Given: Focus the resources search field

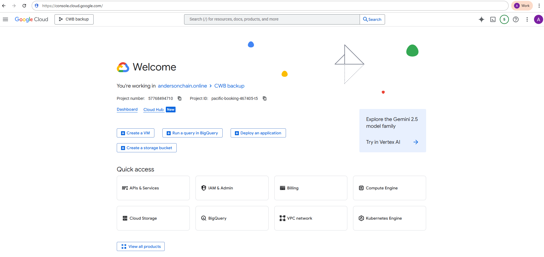Looking at the screenshot, I should [x=272, y=19].
